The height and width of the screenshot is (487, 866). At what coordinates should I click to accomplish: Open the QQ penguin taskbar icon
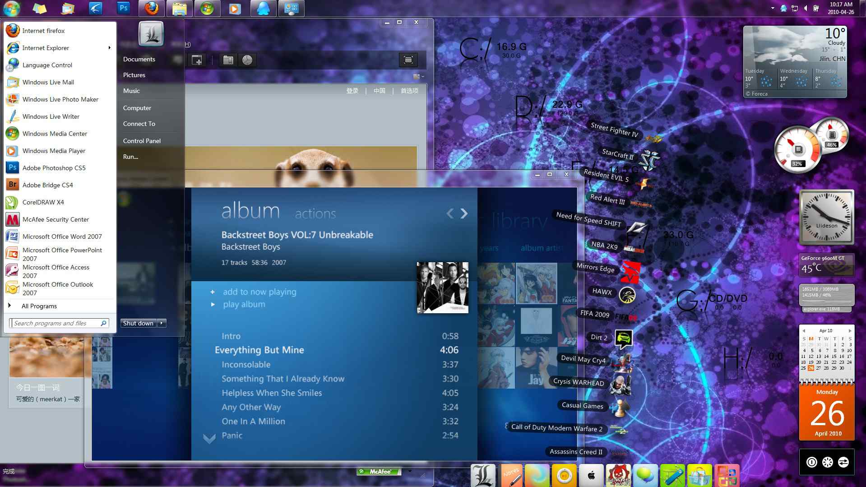coord(263,8)
